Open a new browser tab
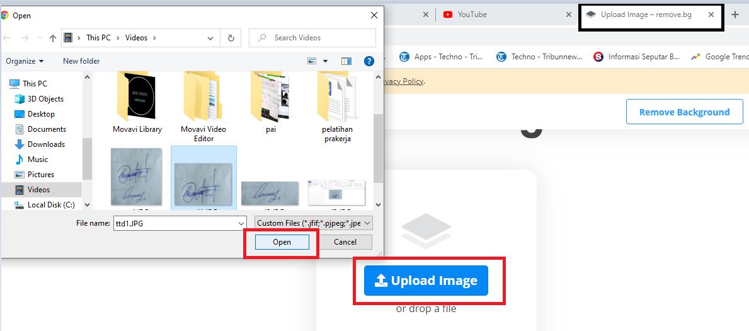The image size is (749, 331). point(735,15)
